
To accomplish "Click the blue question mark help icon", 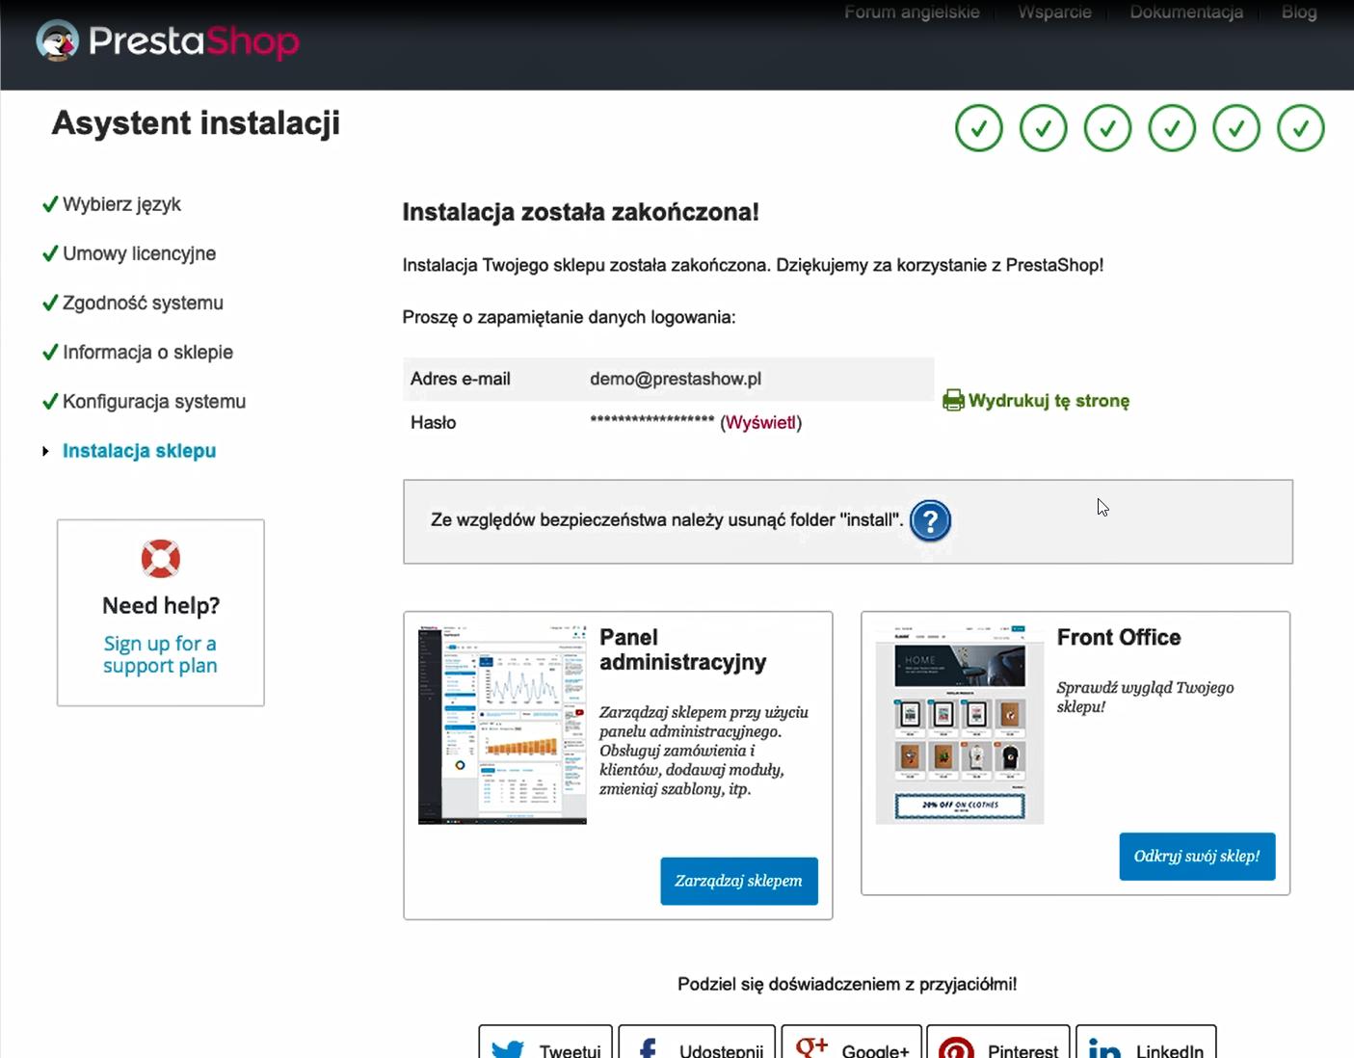I will click(x=930, y=521).
